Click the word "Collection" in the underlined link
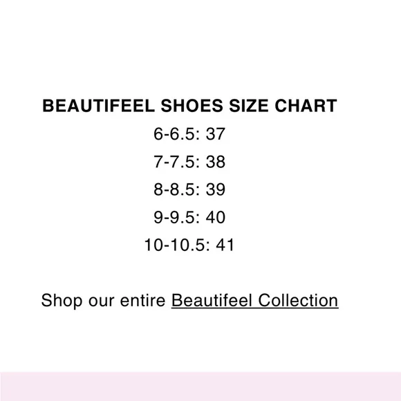Screen dimensions: 401x401 point(298,301)
